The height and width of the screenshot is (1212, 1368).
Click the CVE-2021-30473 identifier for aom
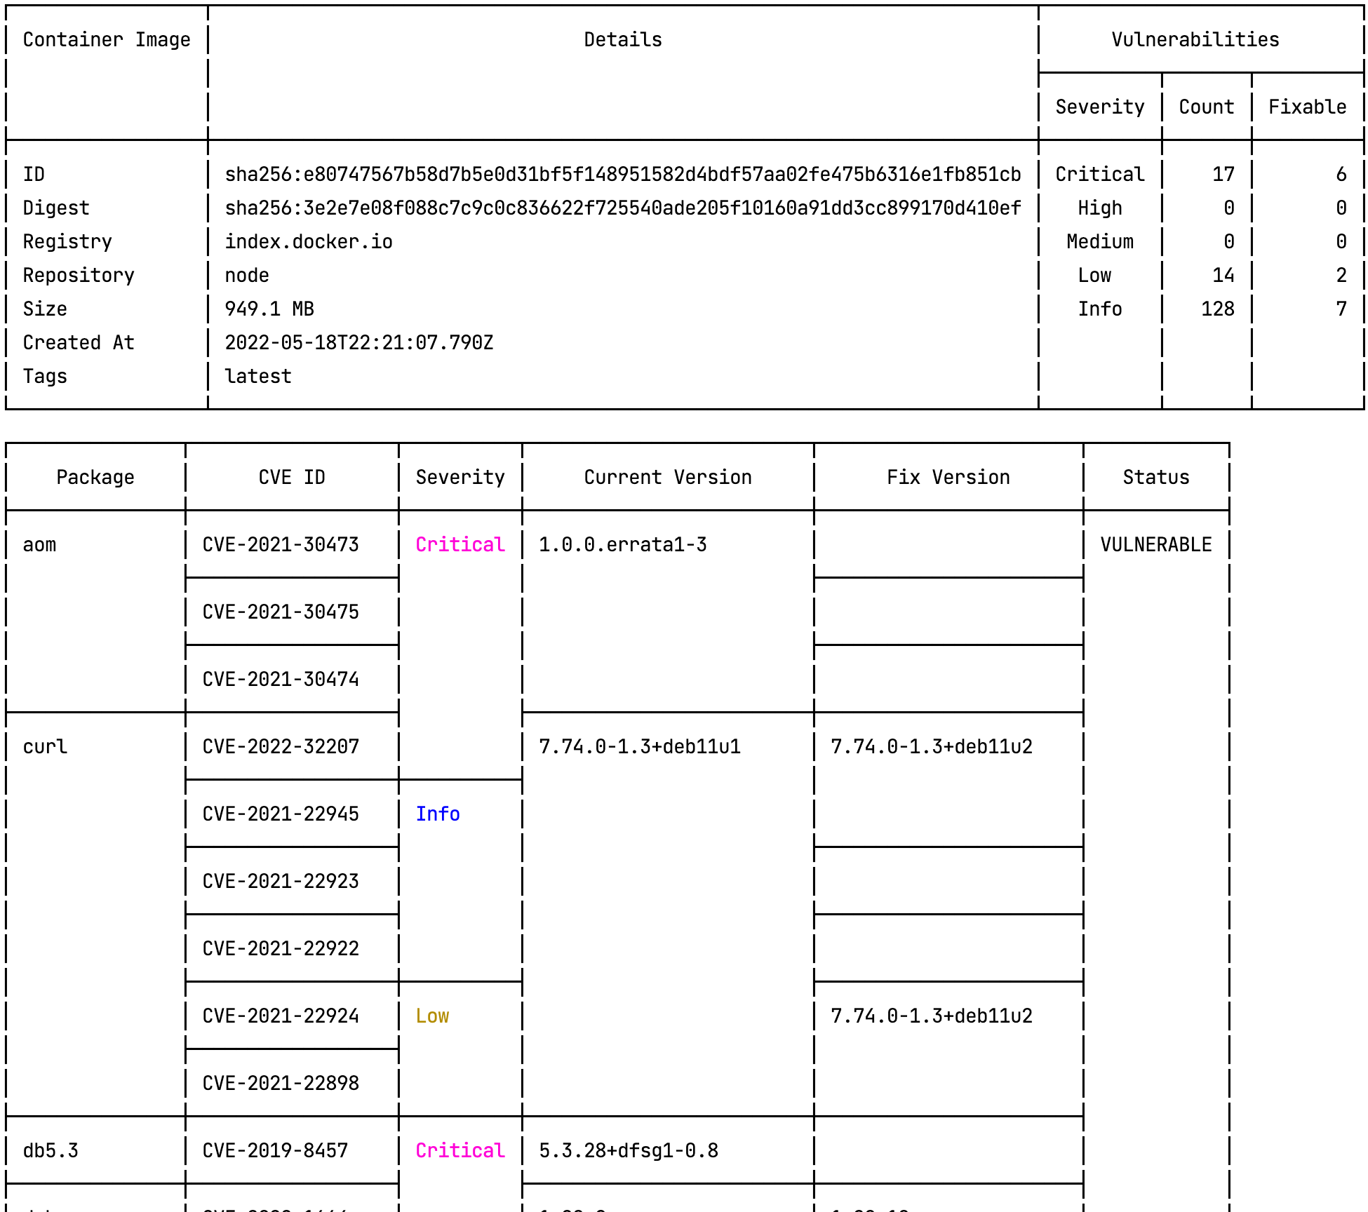(280, 544)
